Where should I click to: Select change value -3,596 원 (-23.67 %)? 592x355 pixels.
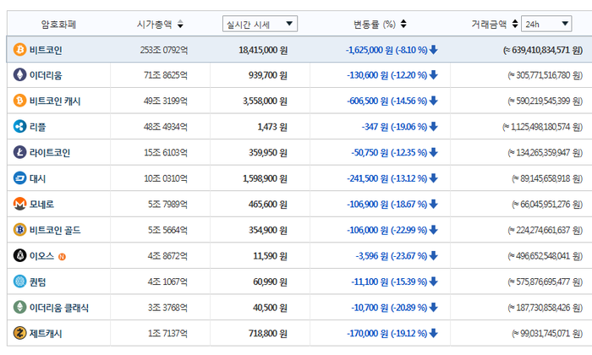(x=392, y=256)
